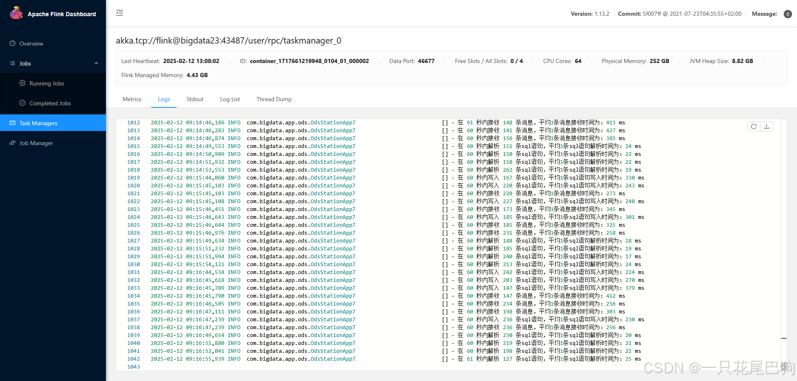Click the message count badge showing 0
797x381 pixels.
pyautogui.click(x=787, y=14)
